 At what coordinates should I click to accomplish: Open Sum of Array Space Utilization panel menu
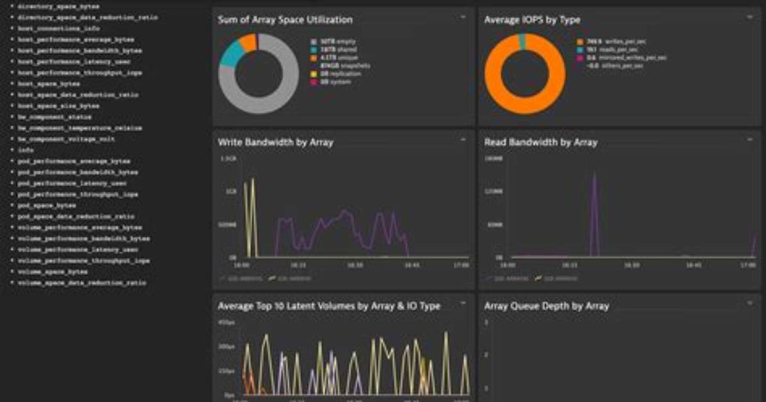coord(462,17)
